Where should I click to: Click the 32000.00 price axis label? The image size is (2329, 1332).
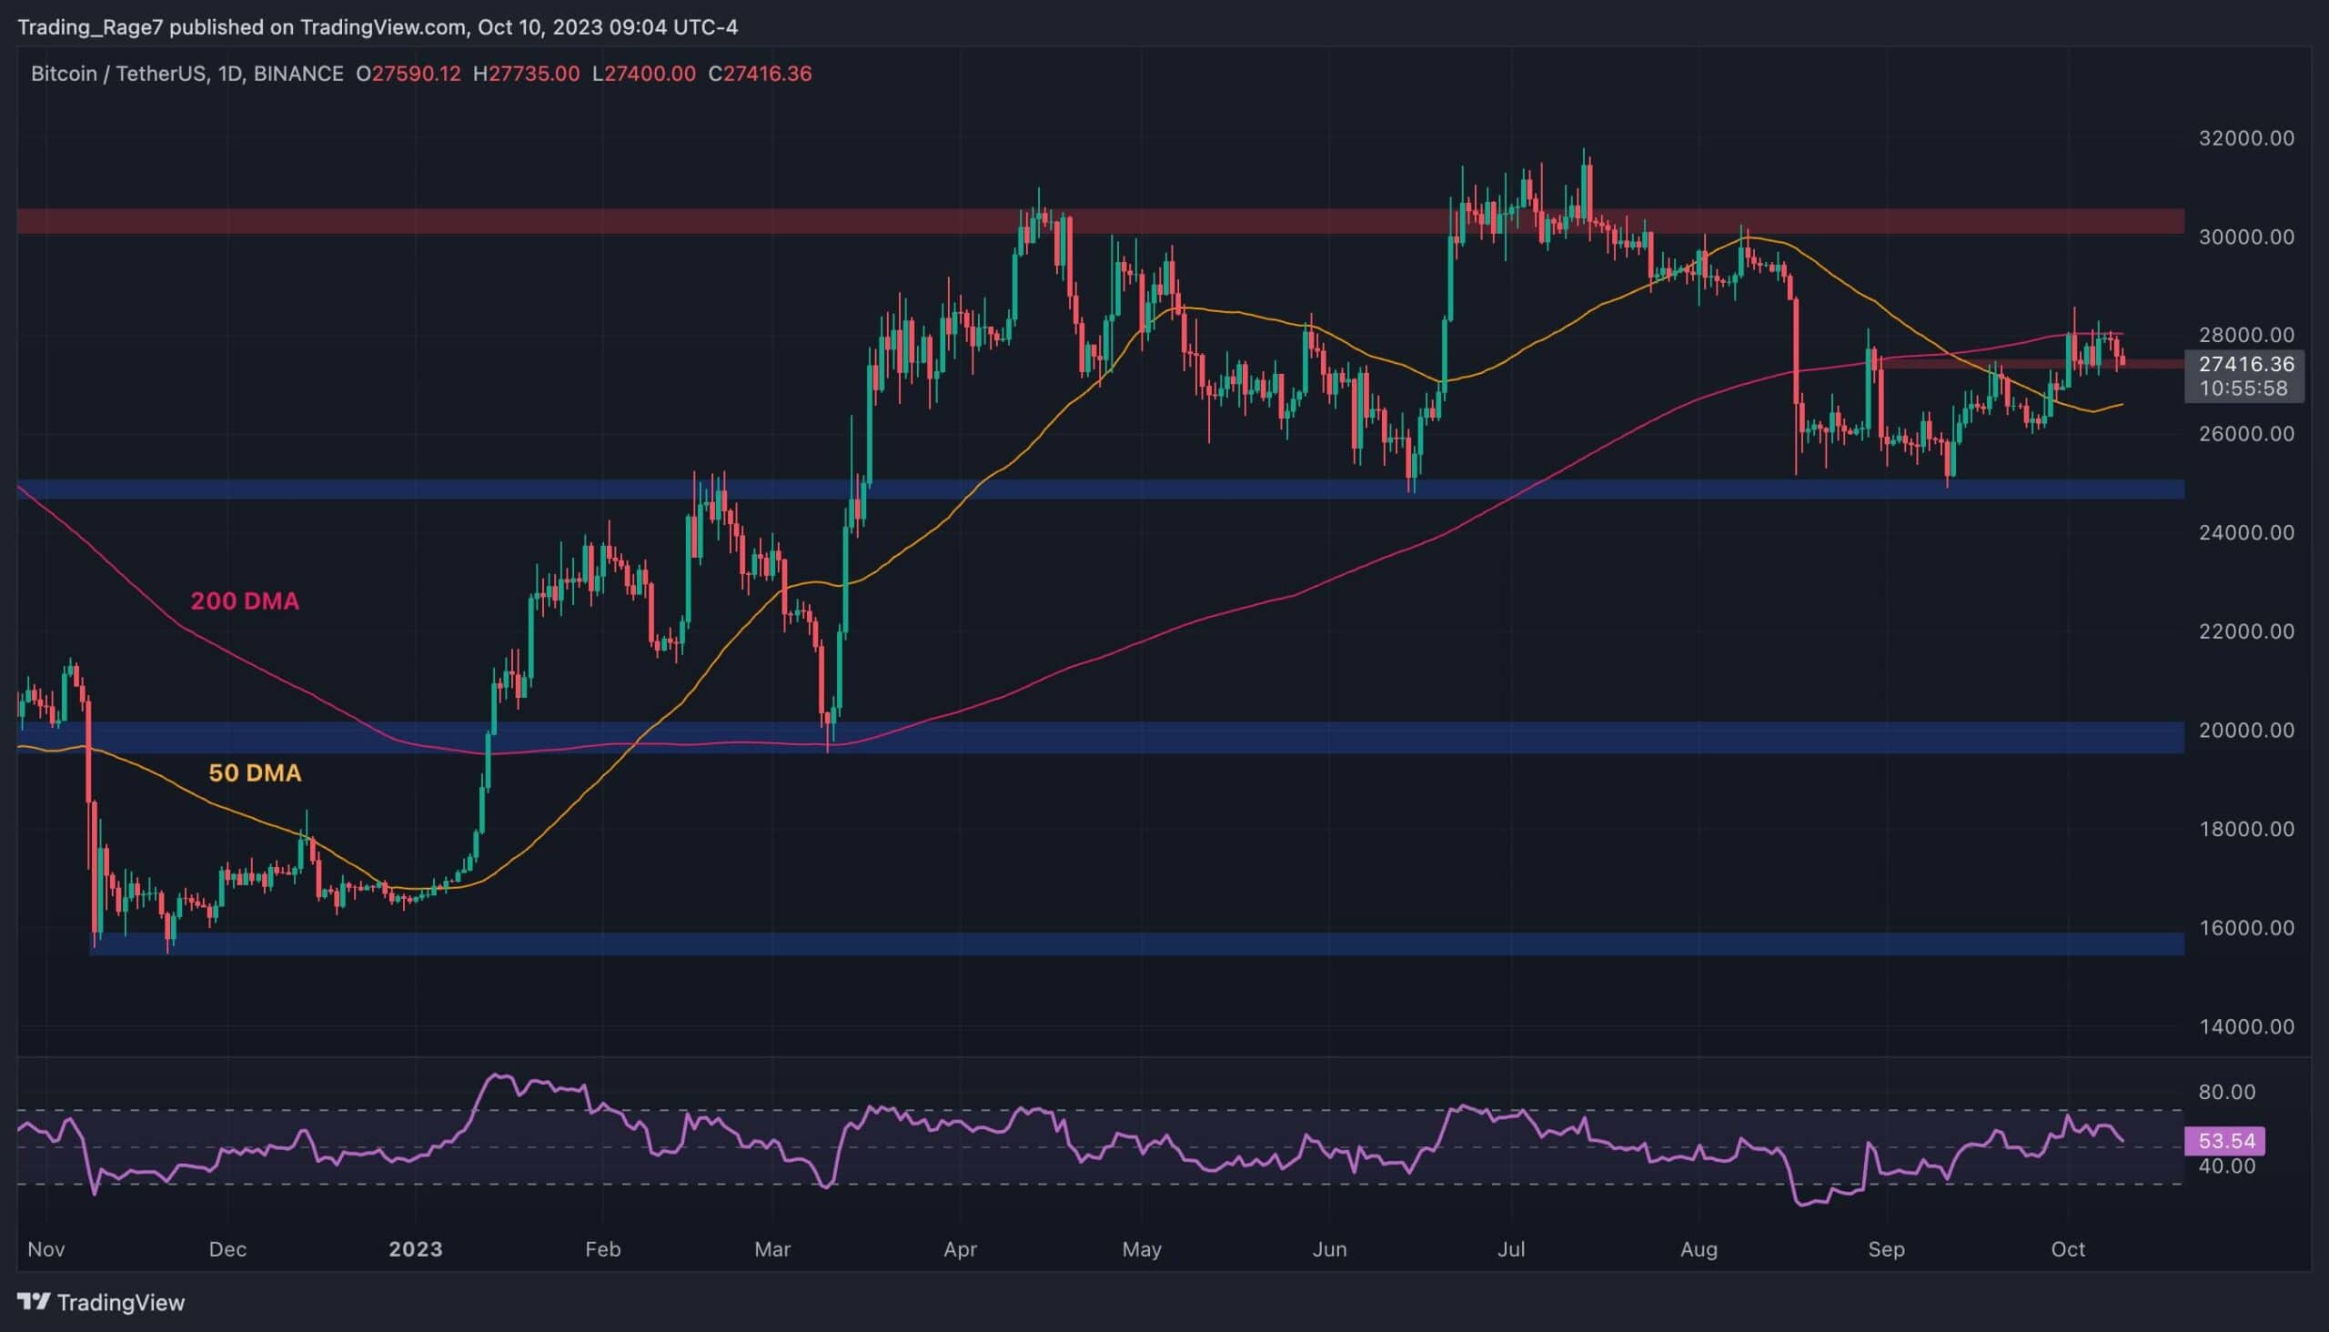pyautogui.click(x=2245, y=138)
